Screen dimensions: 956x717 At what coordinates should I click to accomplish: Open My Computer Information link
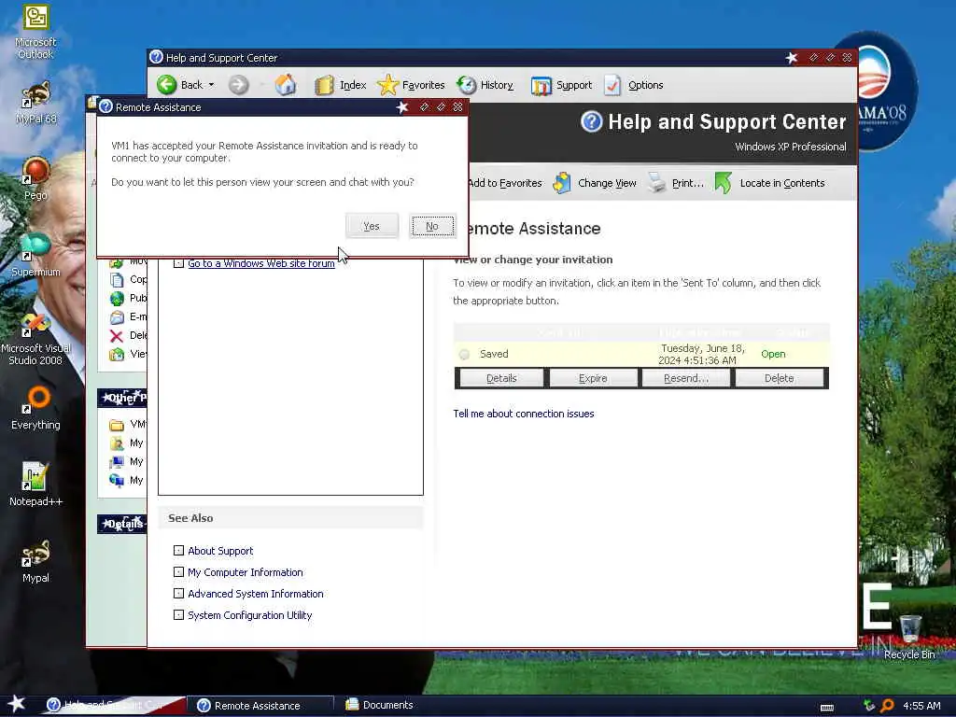click(246, 572)
